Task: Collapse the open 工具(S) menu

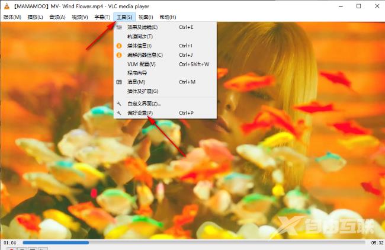Action: click(124, 17)
